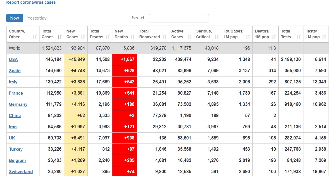The width and height of the screenshot is (336, 176).
Task: Open the Germany country link
Action: pos(18,104)
